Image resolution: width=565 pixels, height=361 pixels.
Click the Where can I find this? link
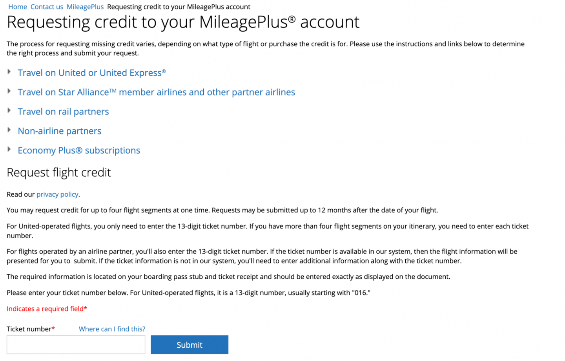[112, 329]
